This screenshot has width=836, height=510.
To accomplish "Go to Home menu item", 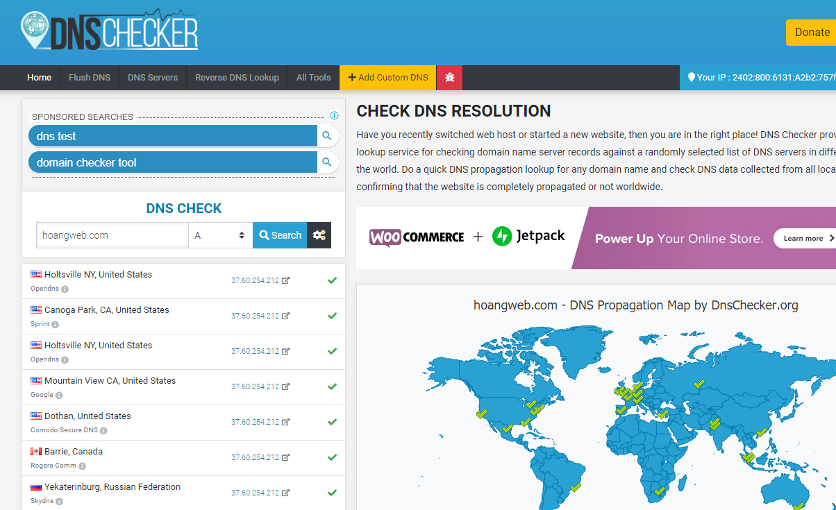I will coord(39,77).
